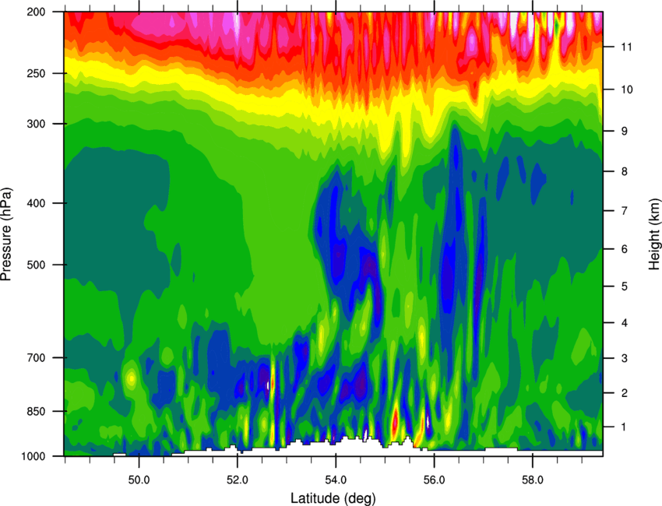The image size is (662, 506).
Task: Click the 250 pressure tick label
Action: click(x=37, y=73)
